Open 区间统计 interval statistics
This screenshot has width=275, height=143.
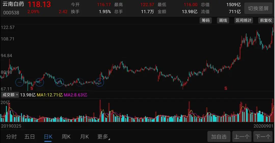[x=243, y=20]
